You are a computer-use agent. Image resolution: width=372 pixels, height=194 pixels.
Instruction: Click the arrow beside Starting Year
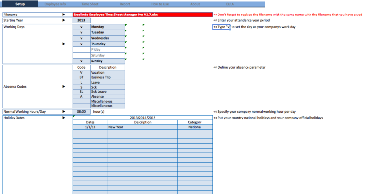point(64,20)
